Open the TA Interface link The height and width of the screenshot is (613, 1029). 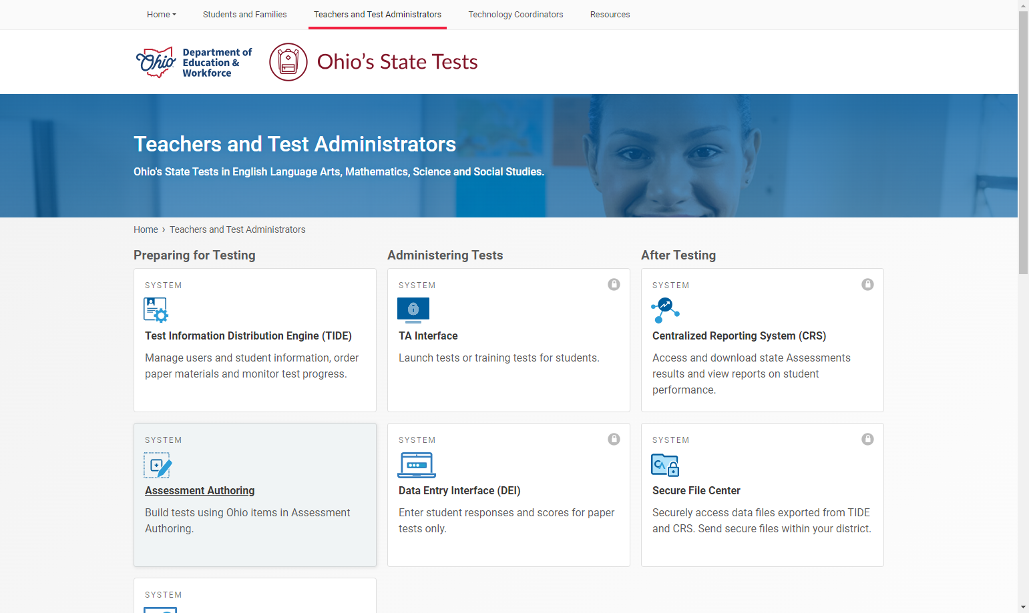coord(428,336)
